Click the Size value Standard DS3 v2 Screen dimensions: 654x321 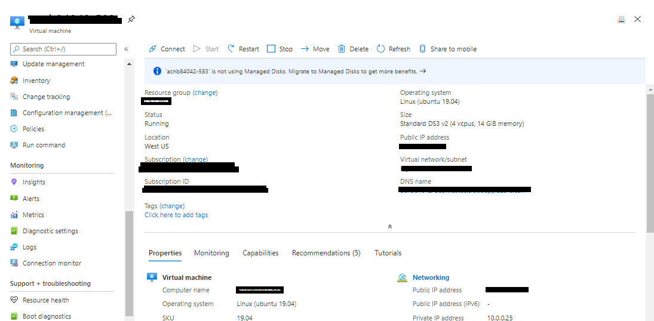pos(462,124)
